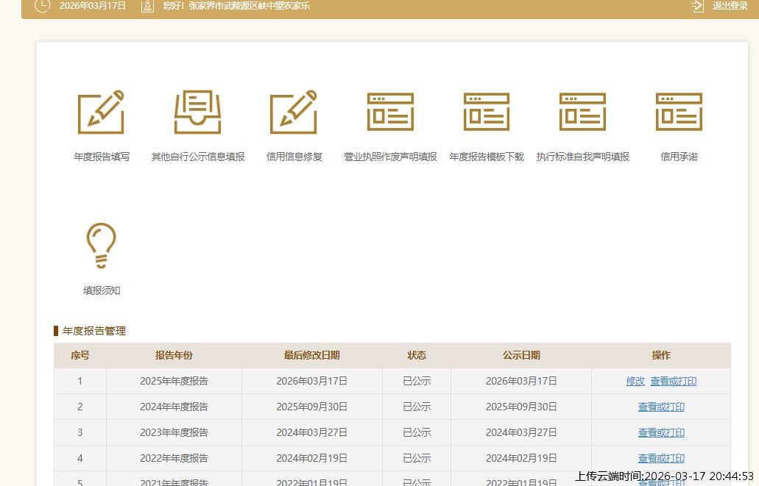The width and height of the screenshot is (759, 486).
Task: Click the 年度报告填写 text label
Action: (x=102, y=157)
